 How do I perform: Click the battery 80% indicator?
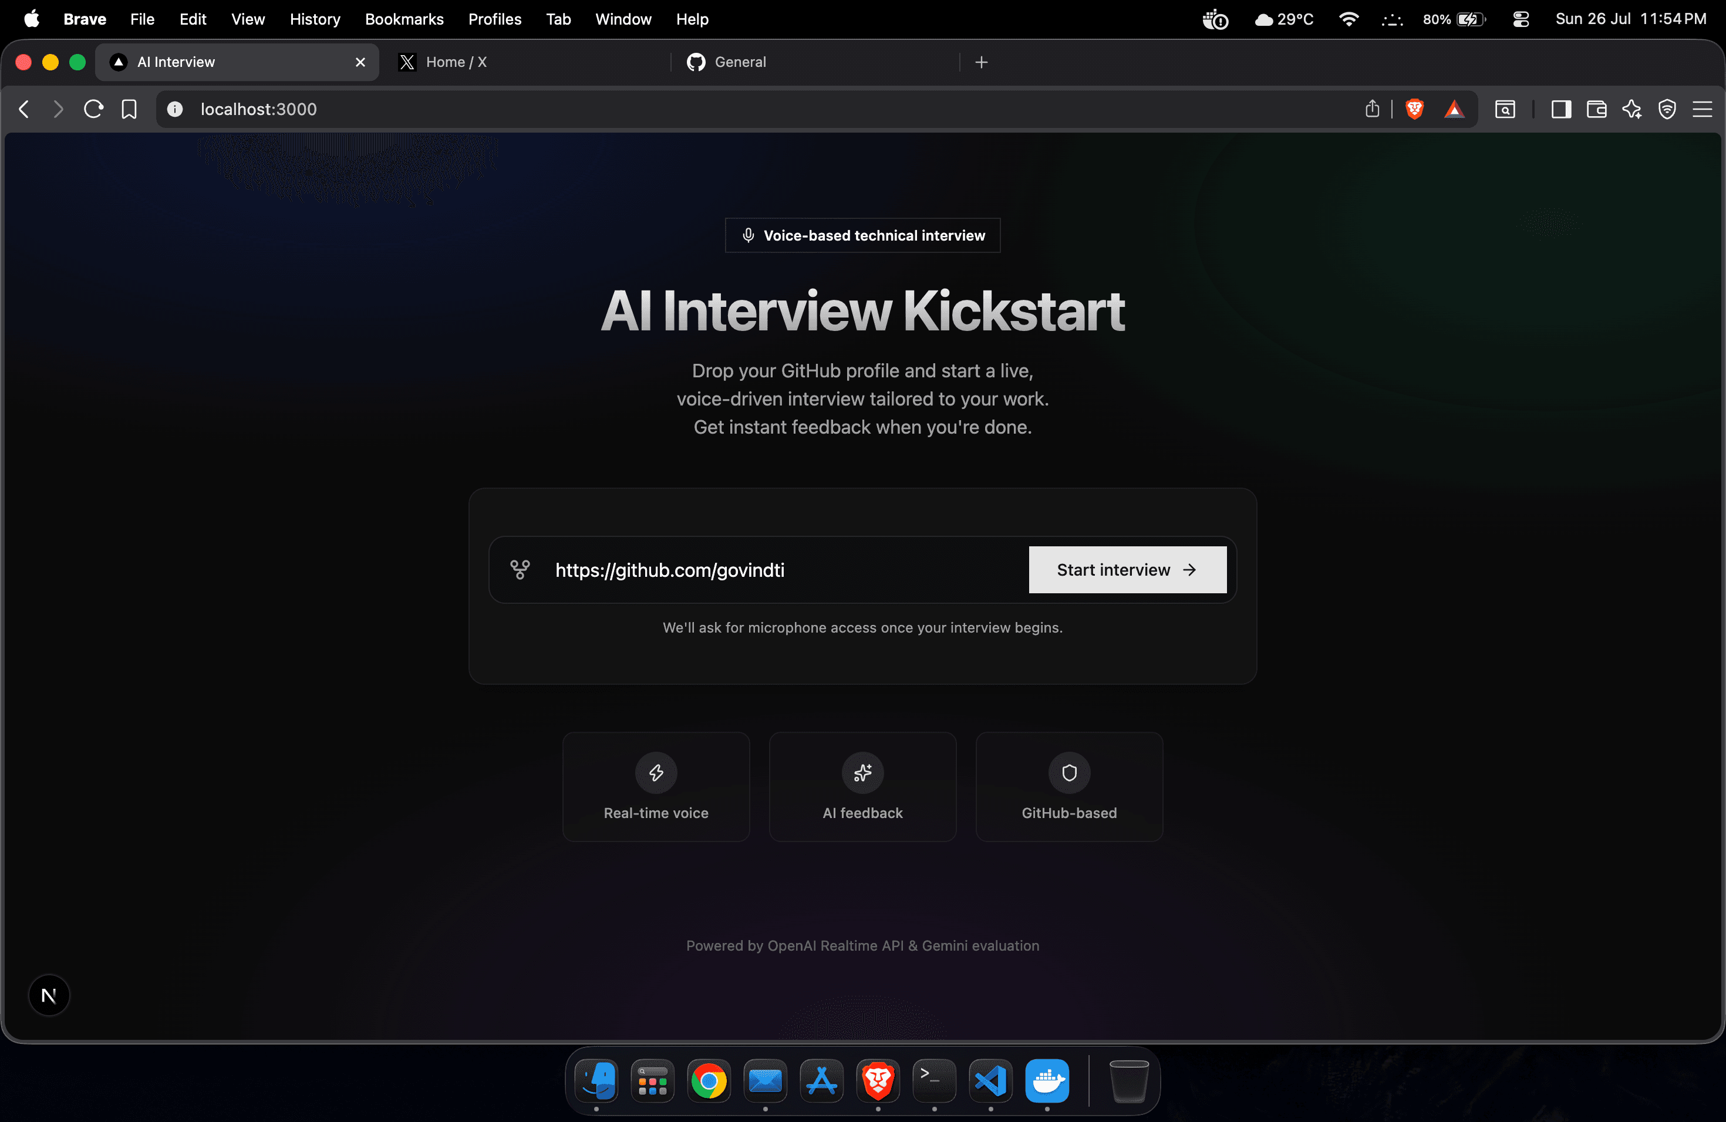(1454, 19)
